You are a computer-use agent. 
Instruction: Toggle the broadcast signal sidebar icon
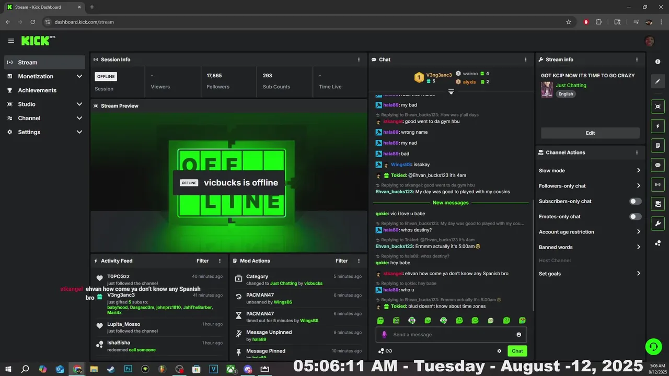658,184
